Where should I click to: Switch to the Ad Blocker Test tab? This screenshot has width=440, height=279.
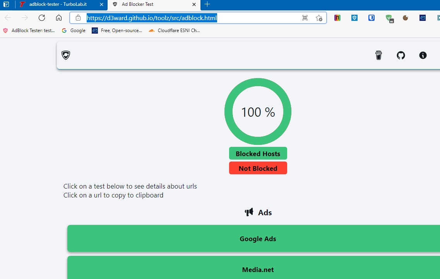pyautogui.click(x=137, y=4)
